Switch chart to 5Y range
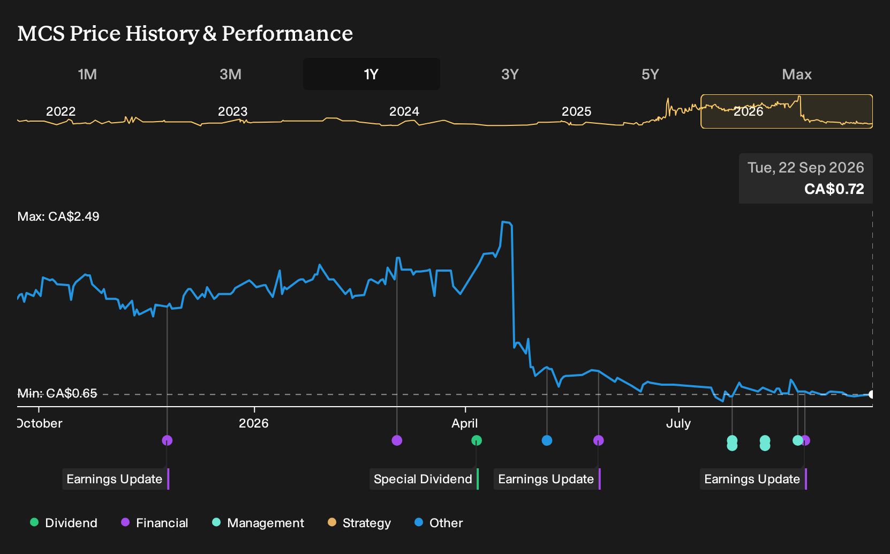 coord(650,74)
